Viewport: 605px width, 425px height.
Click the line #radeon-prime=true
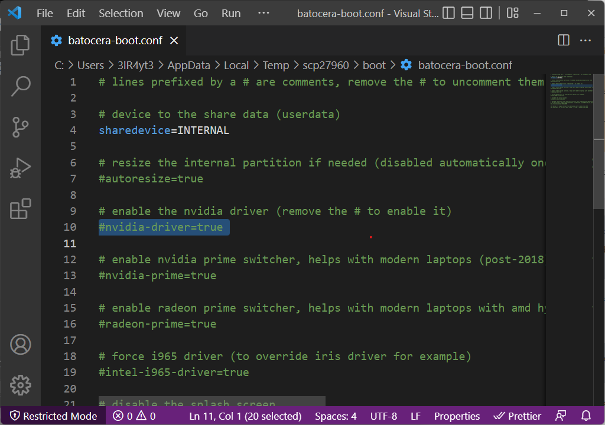tap(157, 324)
